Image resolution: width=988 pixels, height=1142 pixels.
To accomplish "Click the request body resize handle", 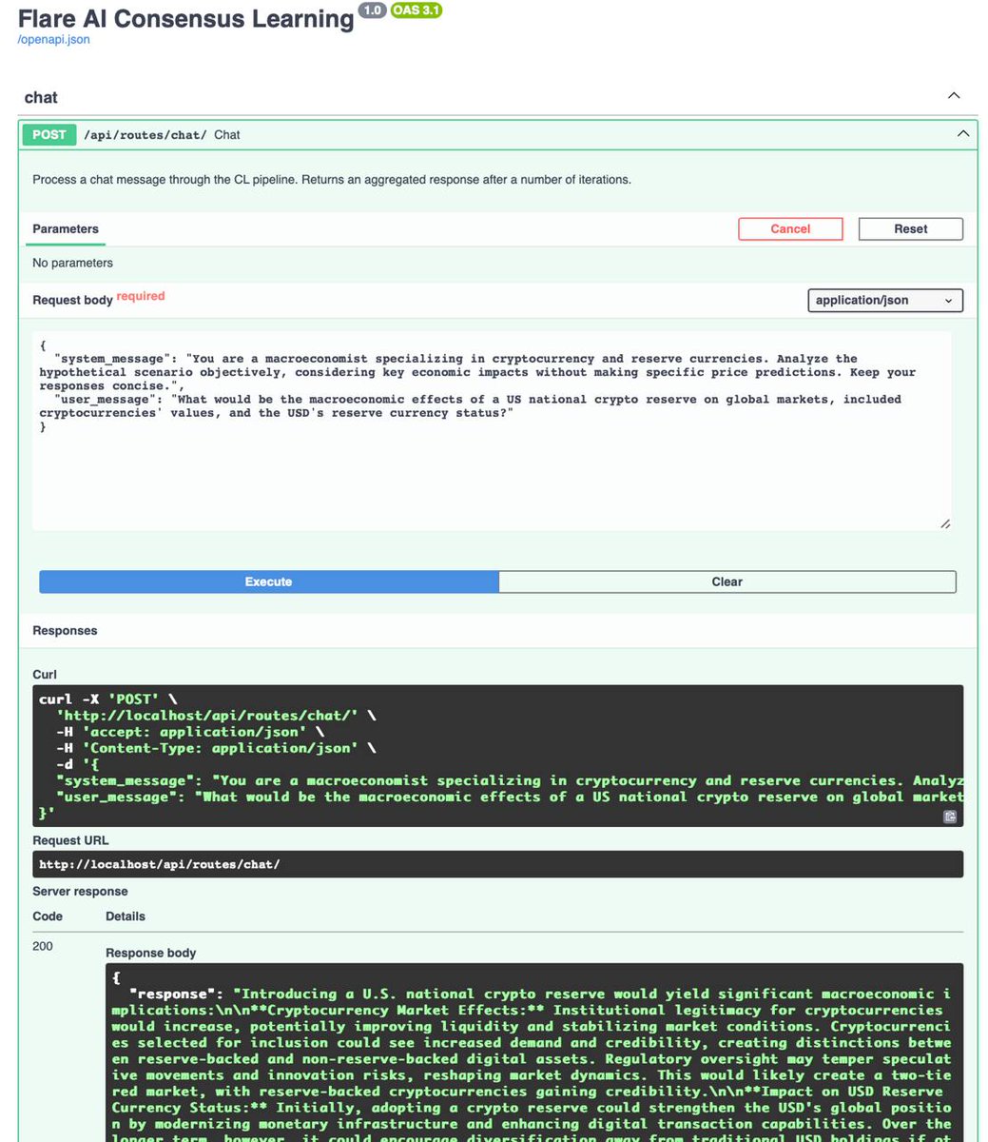I will (944, 523).
